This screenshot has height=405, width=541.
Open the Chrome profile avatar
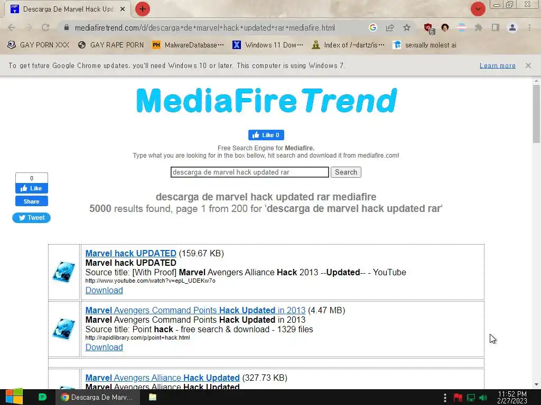[512, 27]
